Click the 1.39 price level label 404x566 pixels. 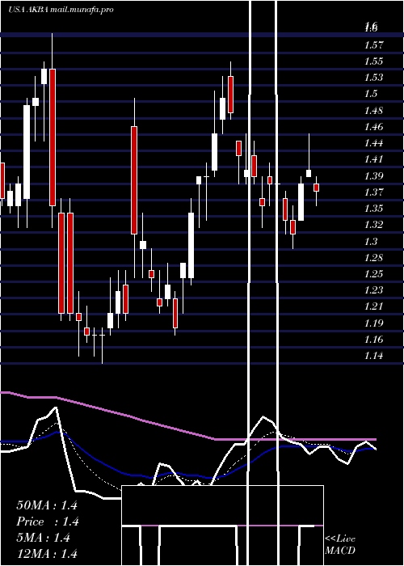click(x=373, y=176)
